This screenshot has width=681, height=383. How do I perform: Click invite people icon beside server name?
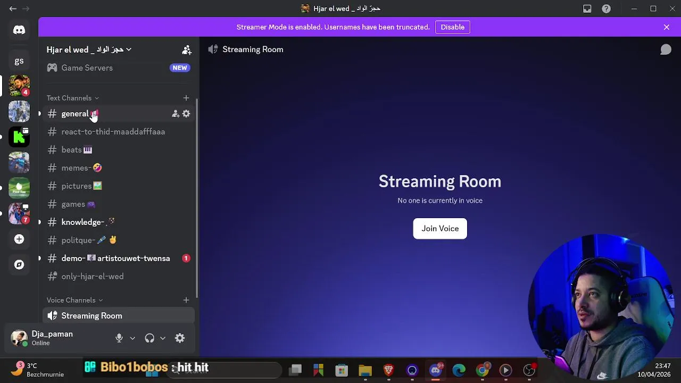(x=187, y=49)
